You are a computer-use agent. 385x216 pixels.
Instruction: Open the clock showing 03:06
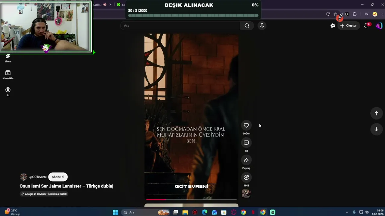[378, 212]
